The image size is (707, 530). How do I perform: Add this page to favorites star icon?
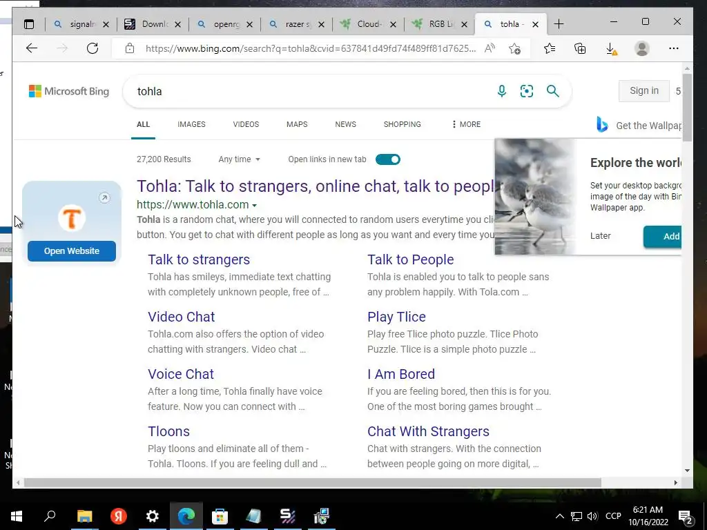[x=514, y=48]
